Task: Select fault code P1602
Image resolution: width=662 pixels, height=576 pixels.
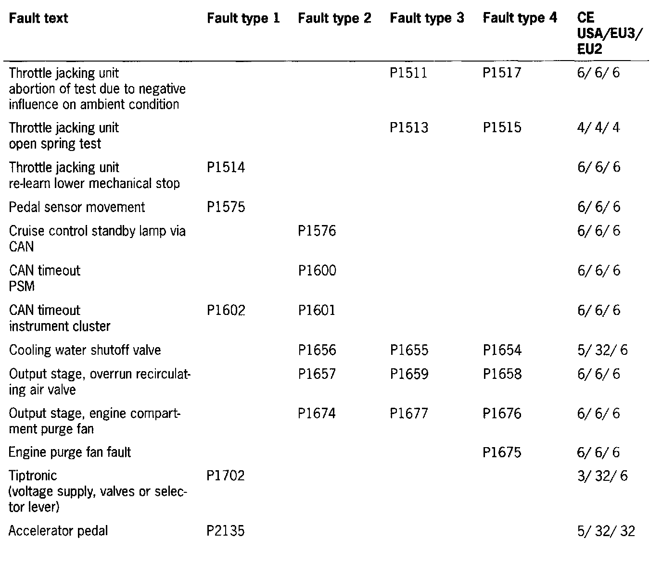Action: coord(226,311)
